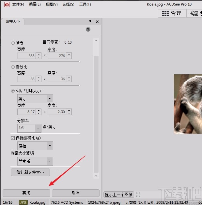This screenshot has width=202, height=205.
Task: Select the 实际/打印大小 radio option
Action: (13, 91)
